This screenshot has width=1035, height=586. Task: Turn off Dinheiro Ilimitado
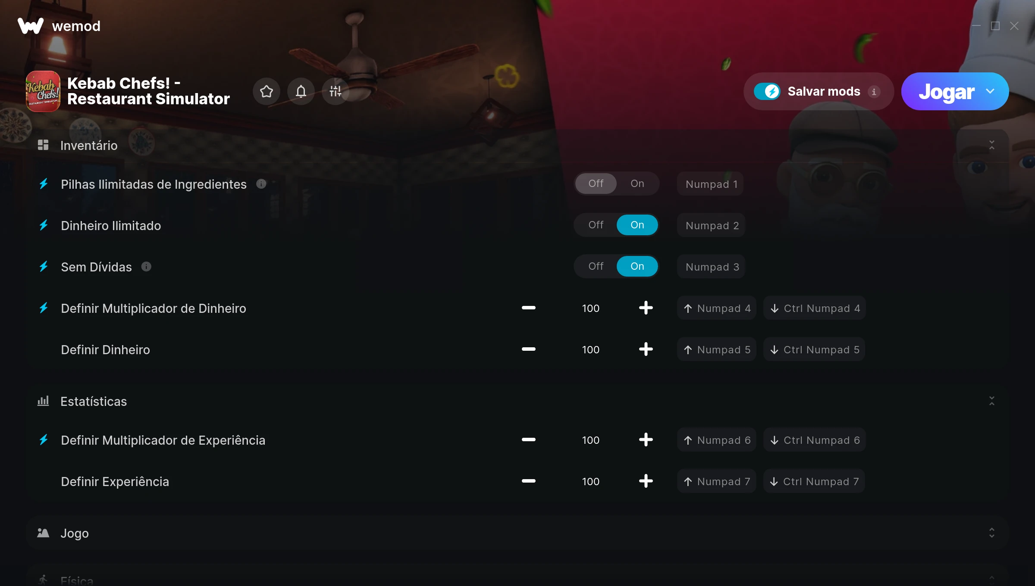pos(596,225)
